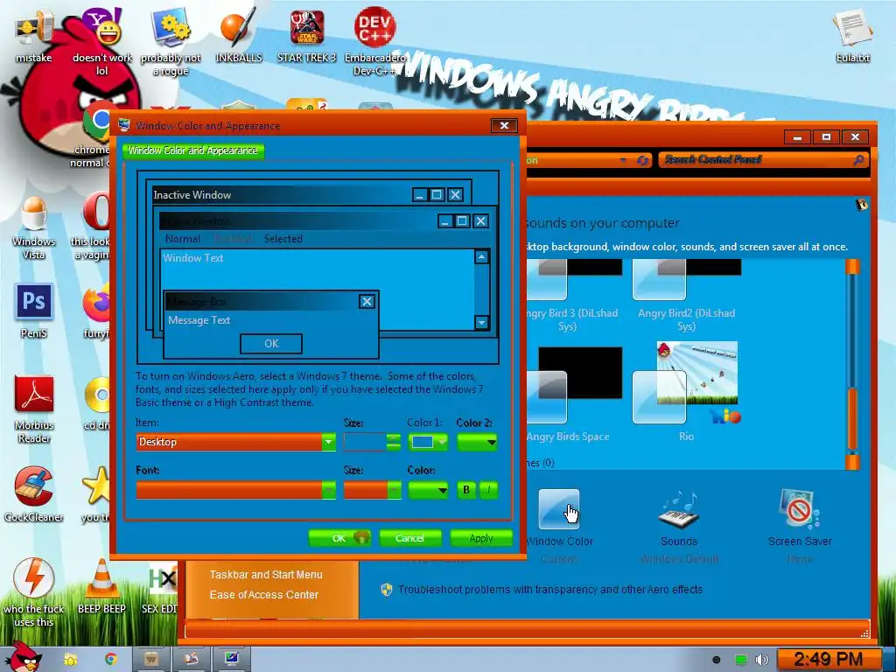Click the 2:49 PM taskbar clock

[828, 660]
